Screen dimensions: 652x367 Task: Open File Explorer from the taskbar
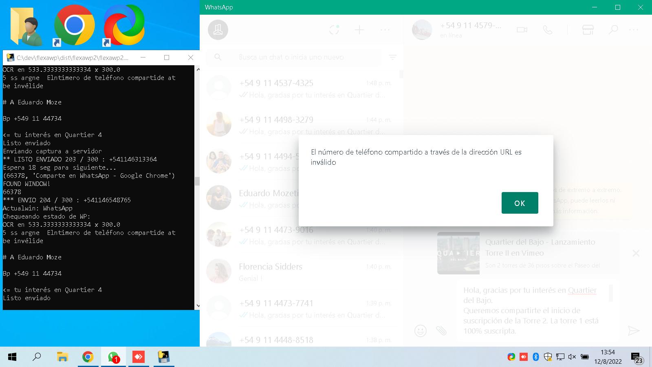point(62,357)
